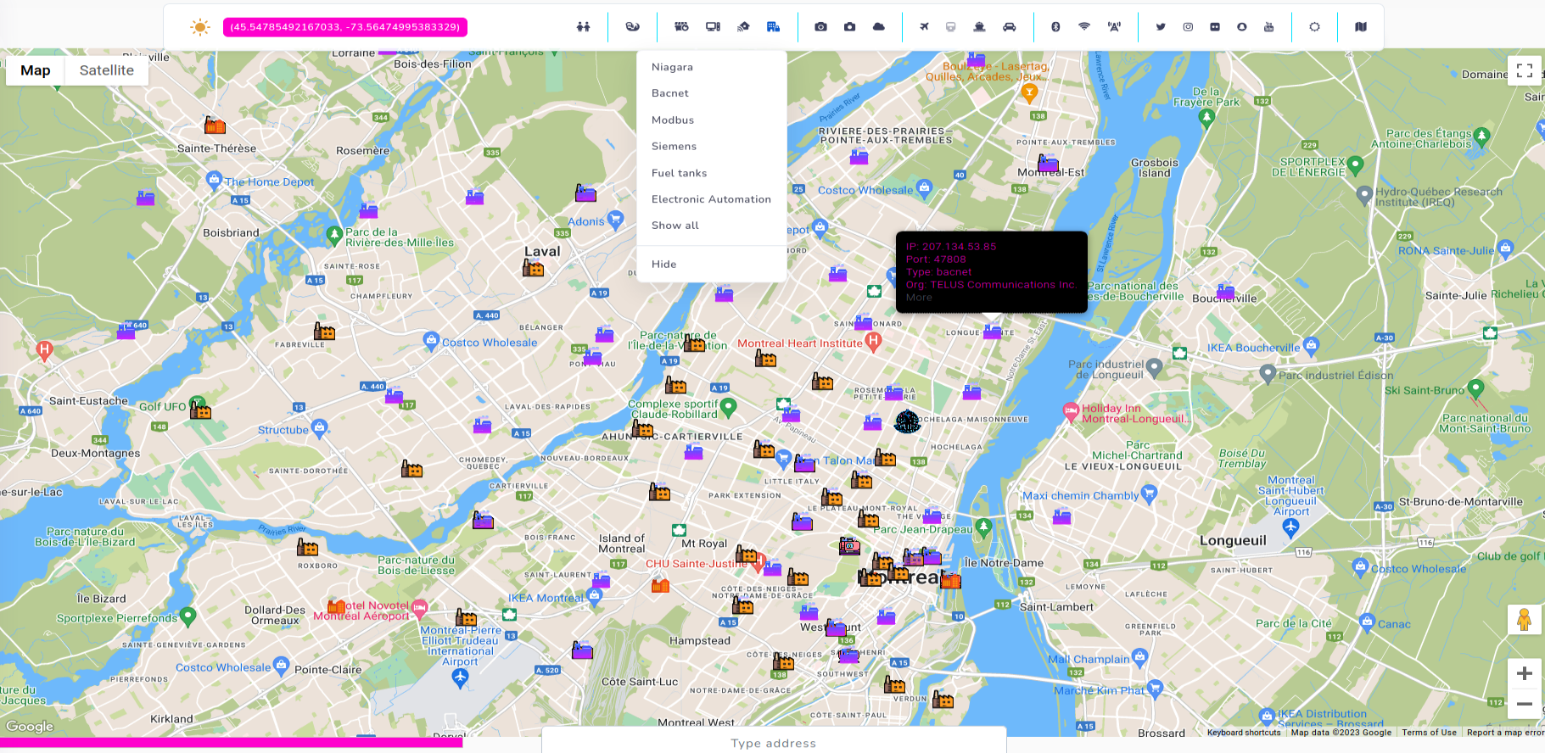This screenshot has height=753, width=1545.
Task: Click the YouTube icon in toolbar
Action: click(x=1269, y=27)
